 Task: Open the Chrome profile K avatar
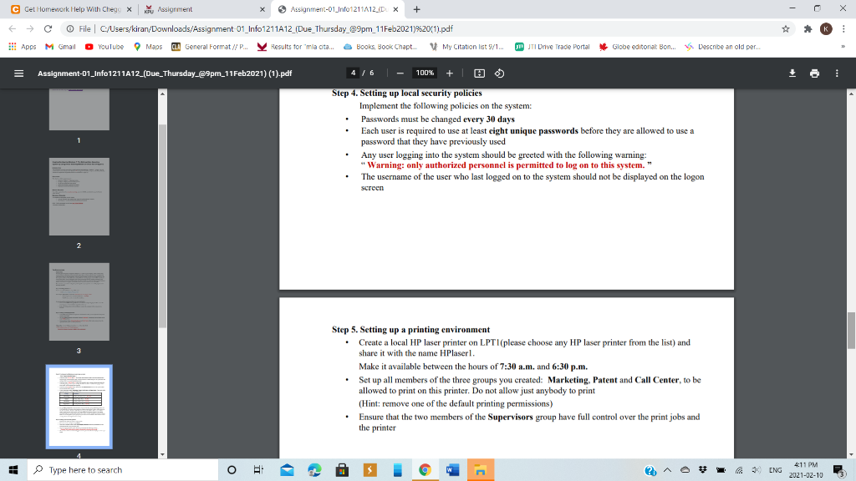[x=826, y=29]
